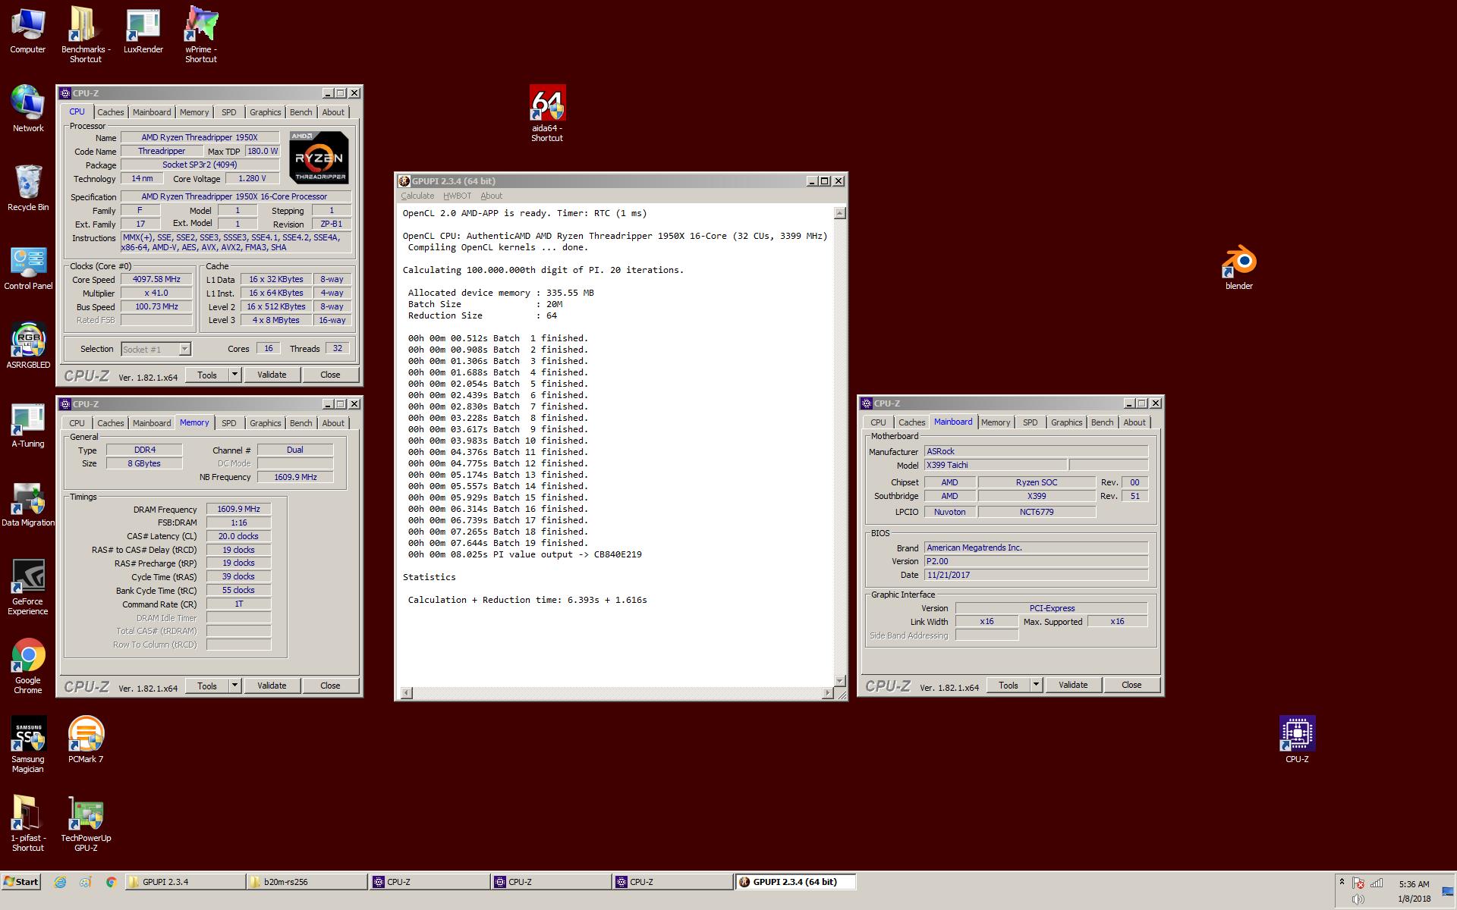Click the taskbar clock showing 5:36 AM

tap(1414, 884)
